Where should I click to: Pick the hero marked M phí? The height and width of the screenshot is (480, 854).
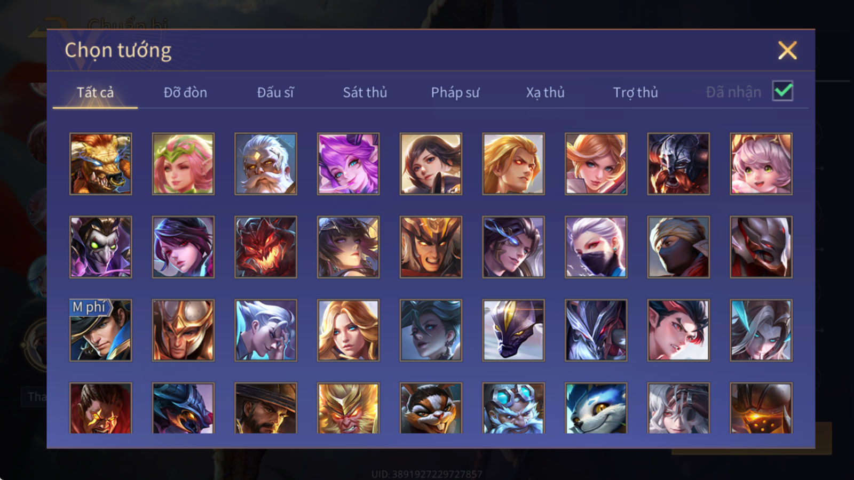click(x=100, y=330)
